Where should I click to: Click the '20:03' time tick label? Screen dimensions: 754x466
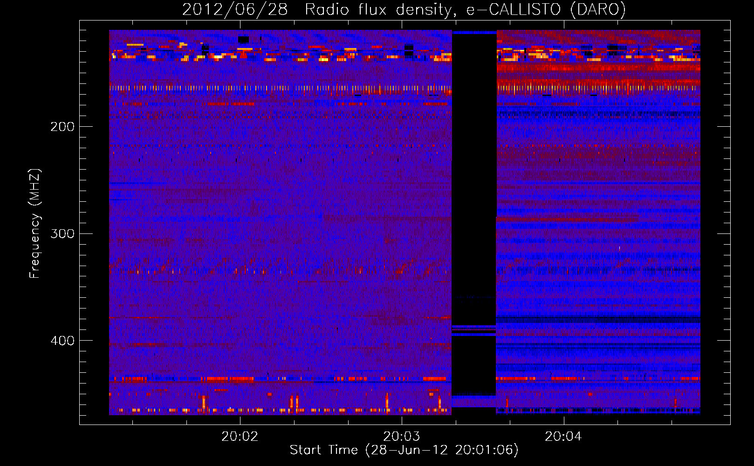point(402,437)
